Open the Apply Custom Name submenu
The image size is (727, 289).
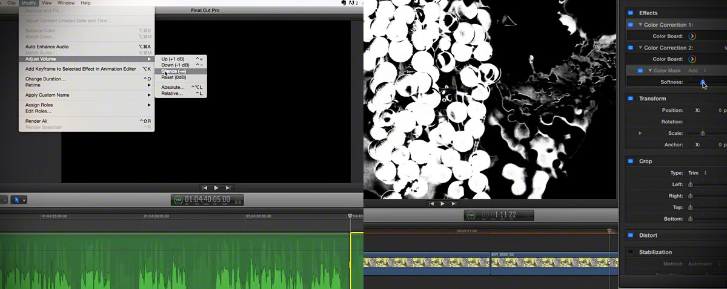point(87,95)
